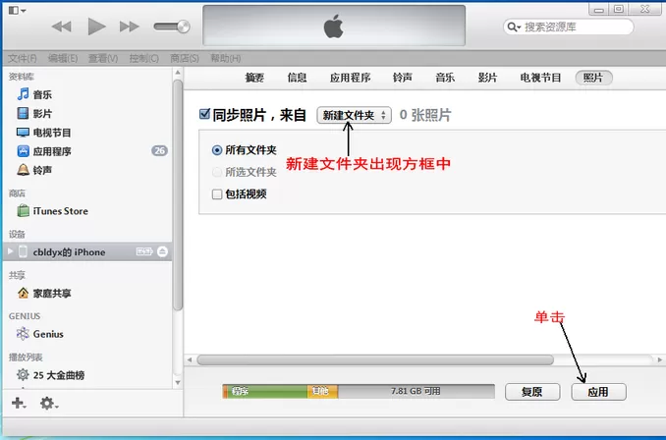
Task: Open the 帮助(H) menu
Action: tap(226, 58)
